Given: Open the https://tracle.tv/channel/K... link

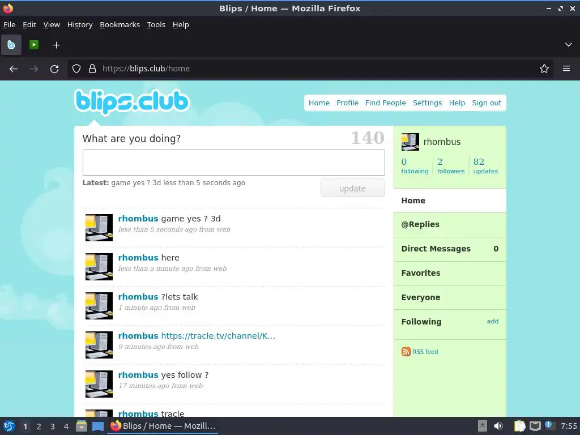Looking at the screenshot, I should [x=218, y=336].
